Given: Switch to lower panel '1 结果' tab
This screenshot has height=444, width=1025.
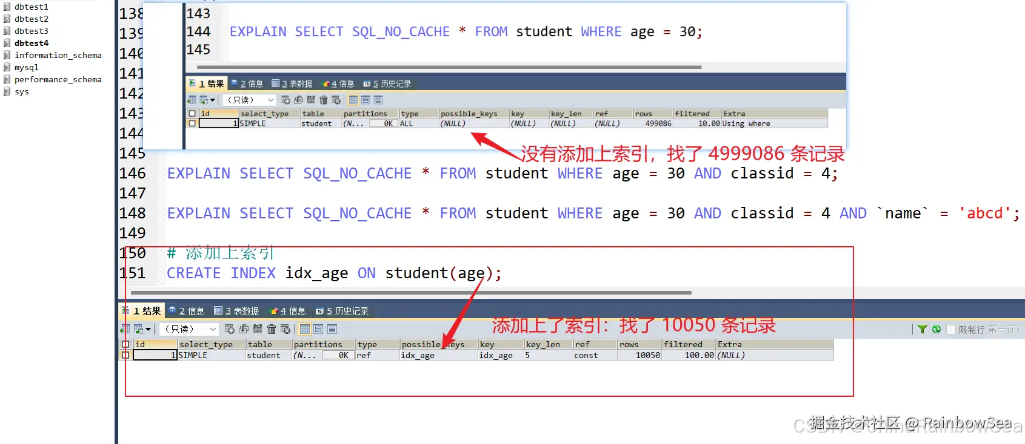Looking at the screenshot, I should click(142, 311).
